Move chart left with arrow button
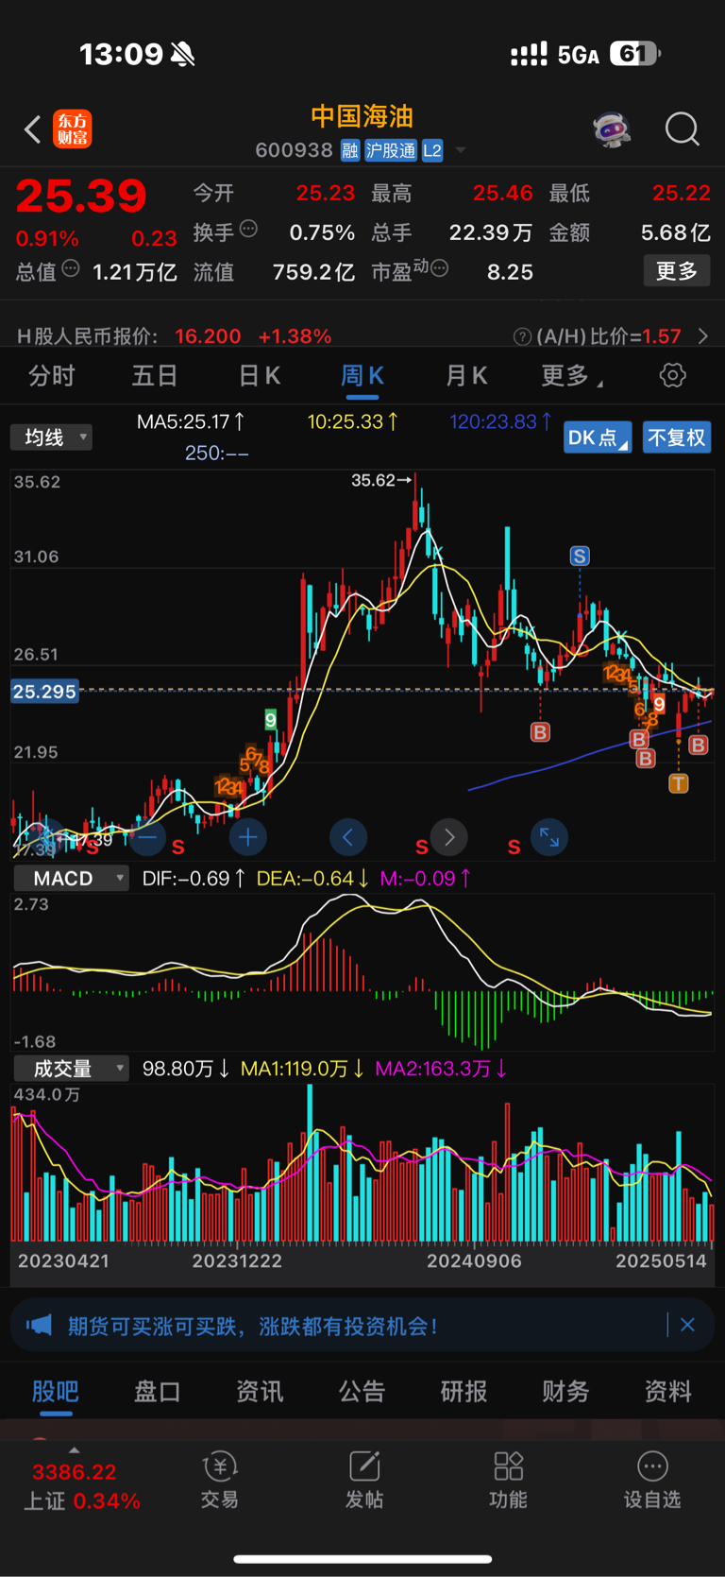725x1577 pixels. click(x=348, y=837)
